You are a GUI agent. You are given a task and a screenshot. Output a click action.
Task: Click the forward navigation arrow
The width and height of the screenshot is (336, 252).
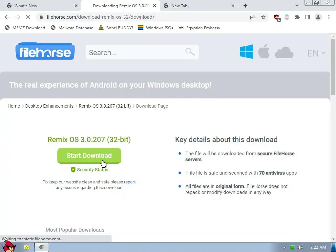(18, 17)
